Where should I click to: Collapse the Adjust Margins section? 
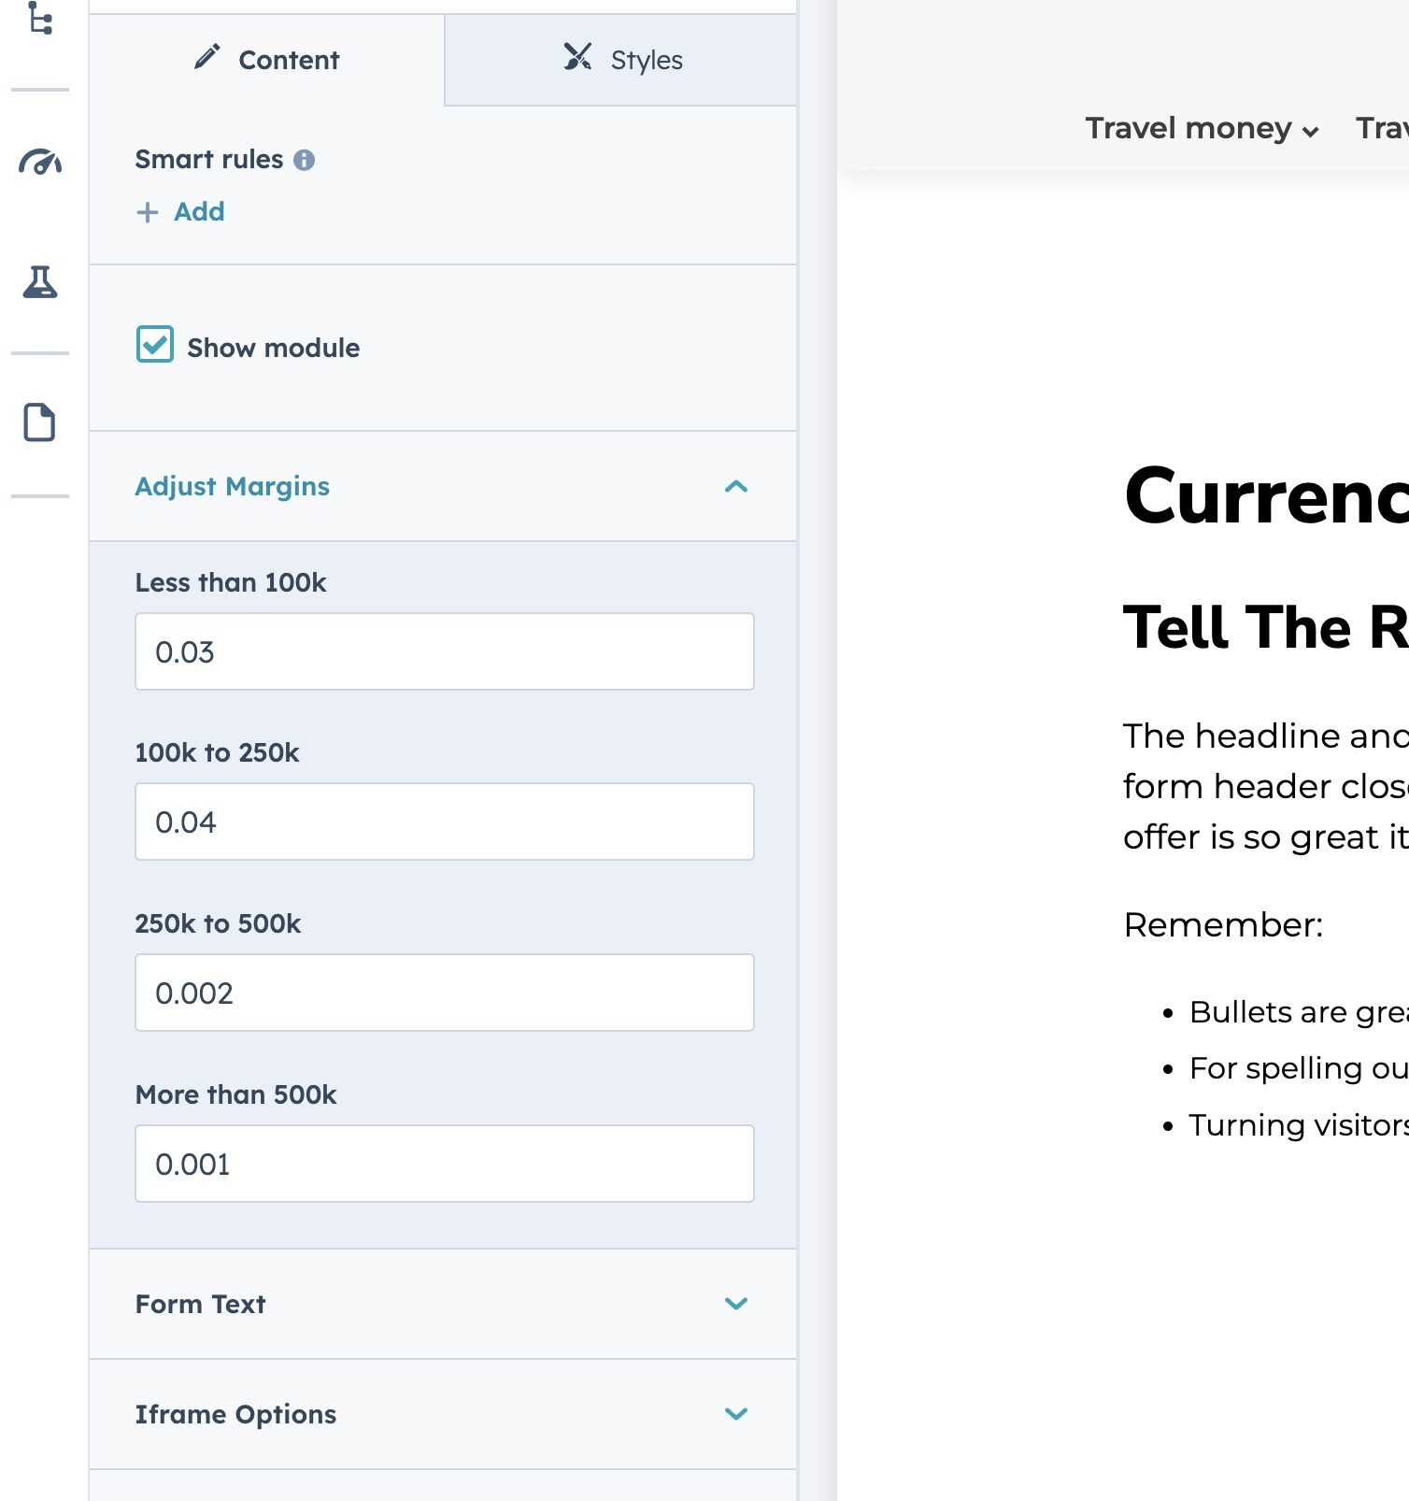click(736, 486)
